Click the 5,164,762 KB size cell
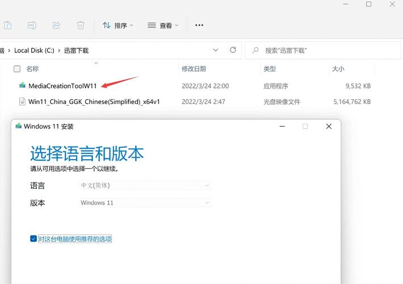 coord(352,102)
